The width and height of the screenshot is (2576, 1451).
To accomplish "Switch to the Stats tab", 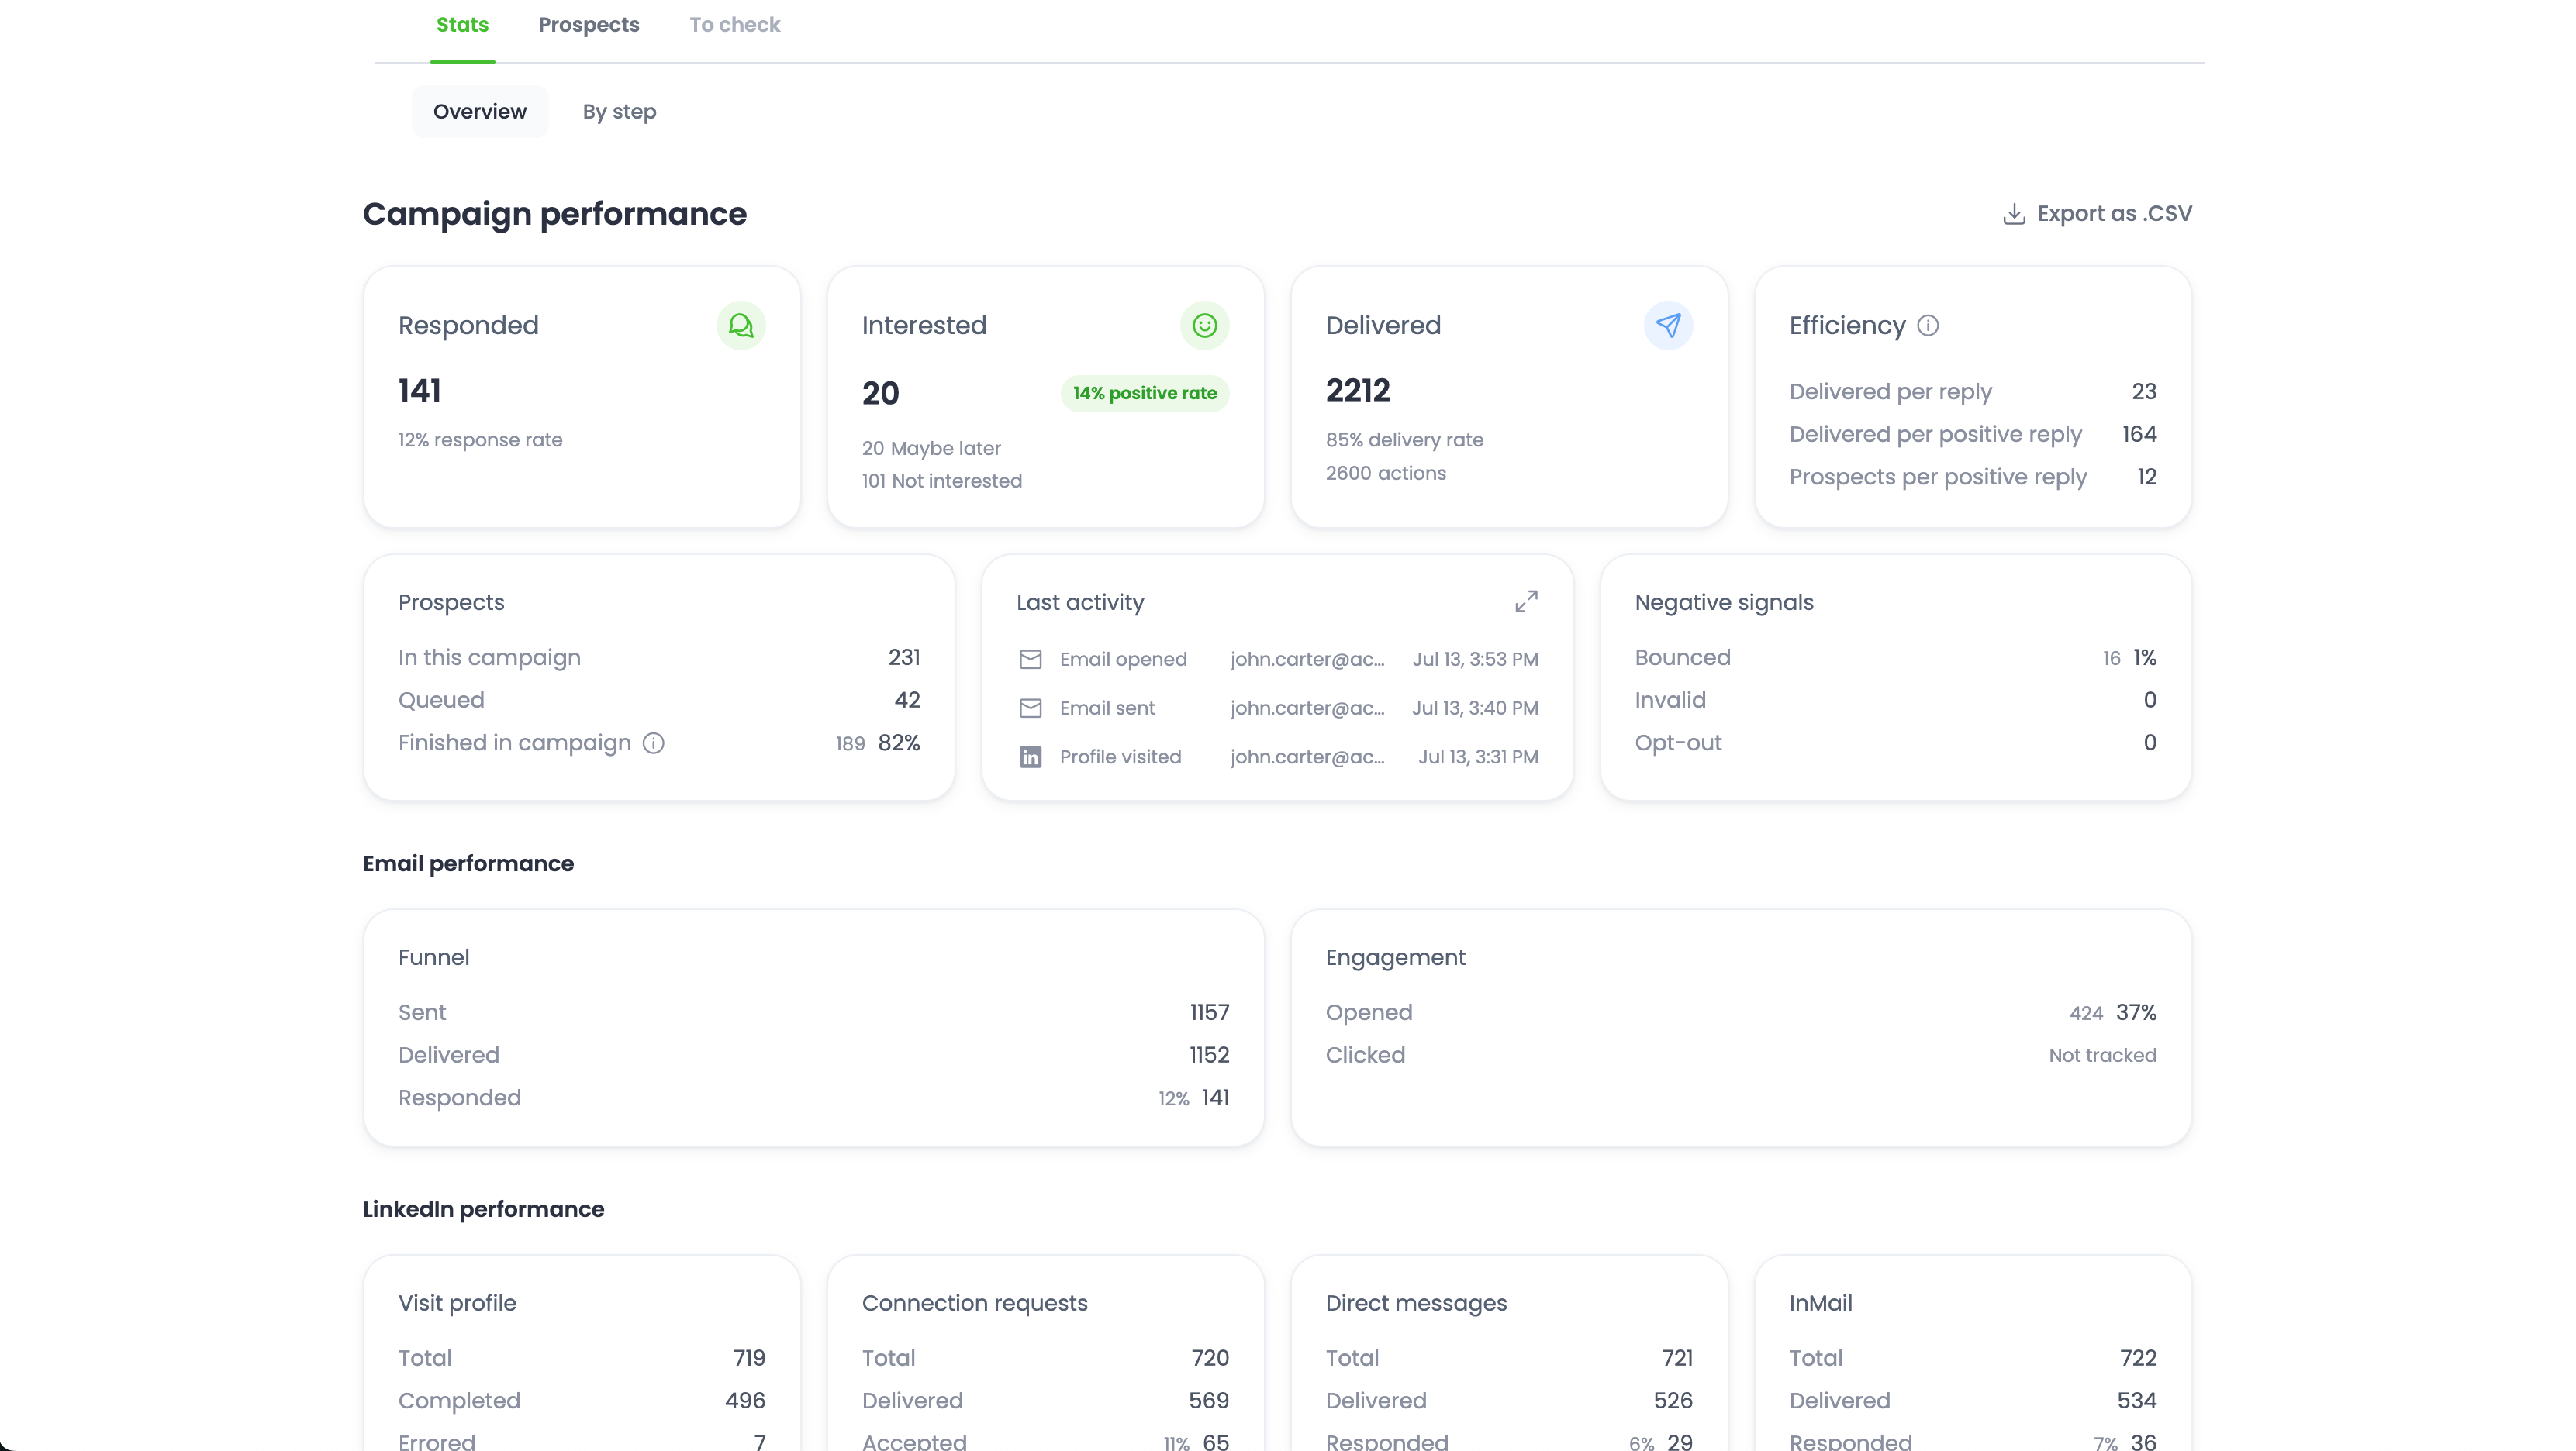I will [x=462, y=25].
